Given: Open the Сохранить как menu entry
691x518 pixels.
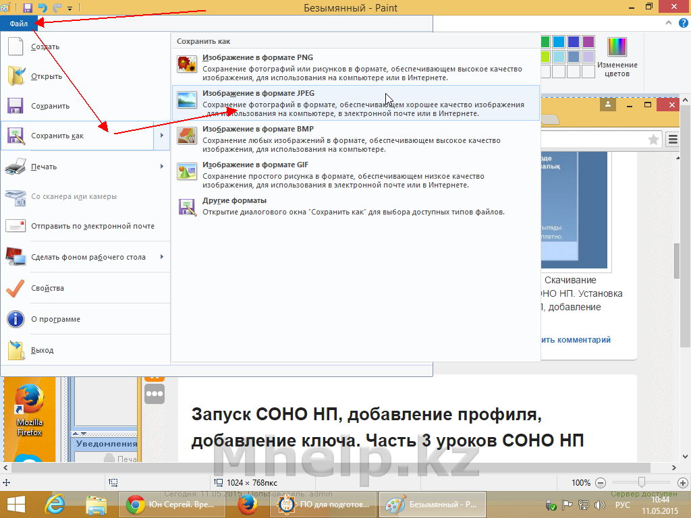Looking at the screenshot, I should coord(77,136).
